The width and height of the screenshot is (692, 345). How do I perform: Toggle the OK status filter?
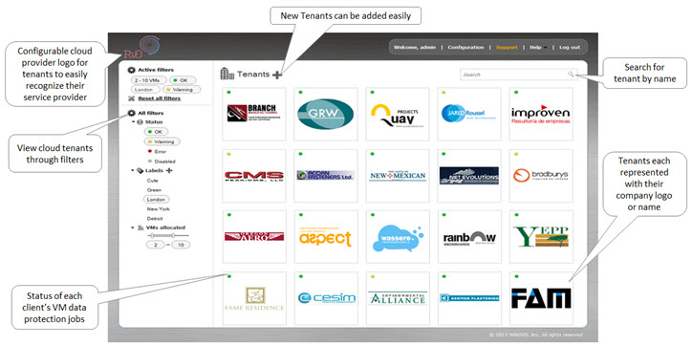tap(156, 132)
